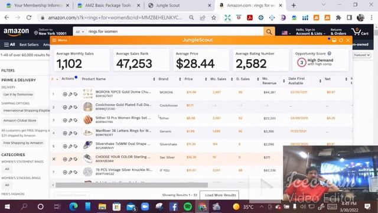Click the Sither brand cell
The width and height of the screenshot is (378, 213).
(x=164, y=118)
